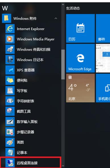
Task: Open the XPS 查看器 icon
Action: [10, 70]
